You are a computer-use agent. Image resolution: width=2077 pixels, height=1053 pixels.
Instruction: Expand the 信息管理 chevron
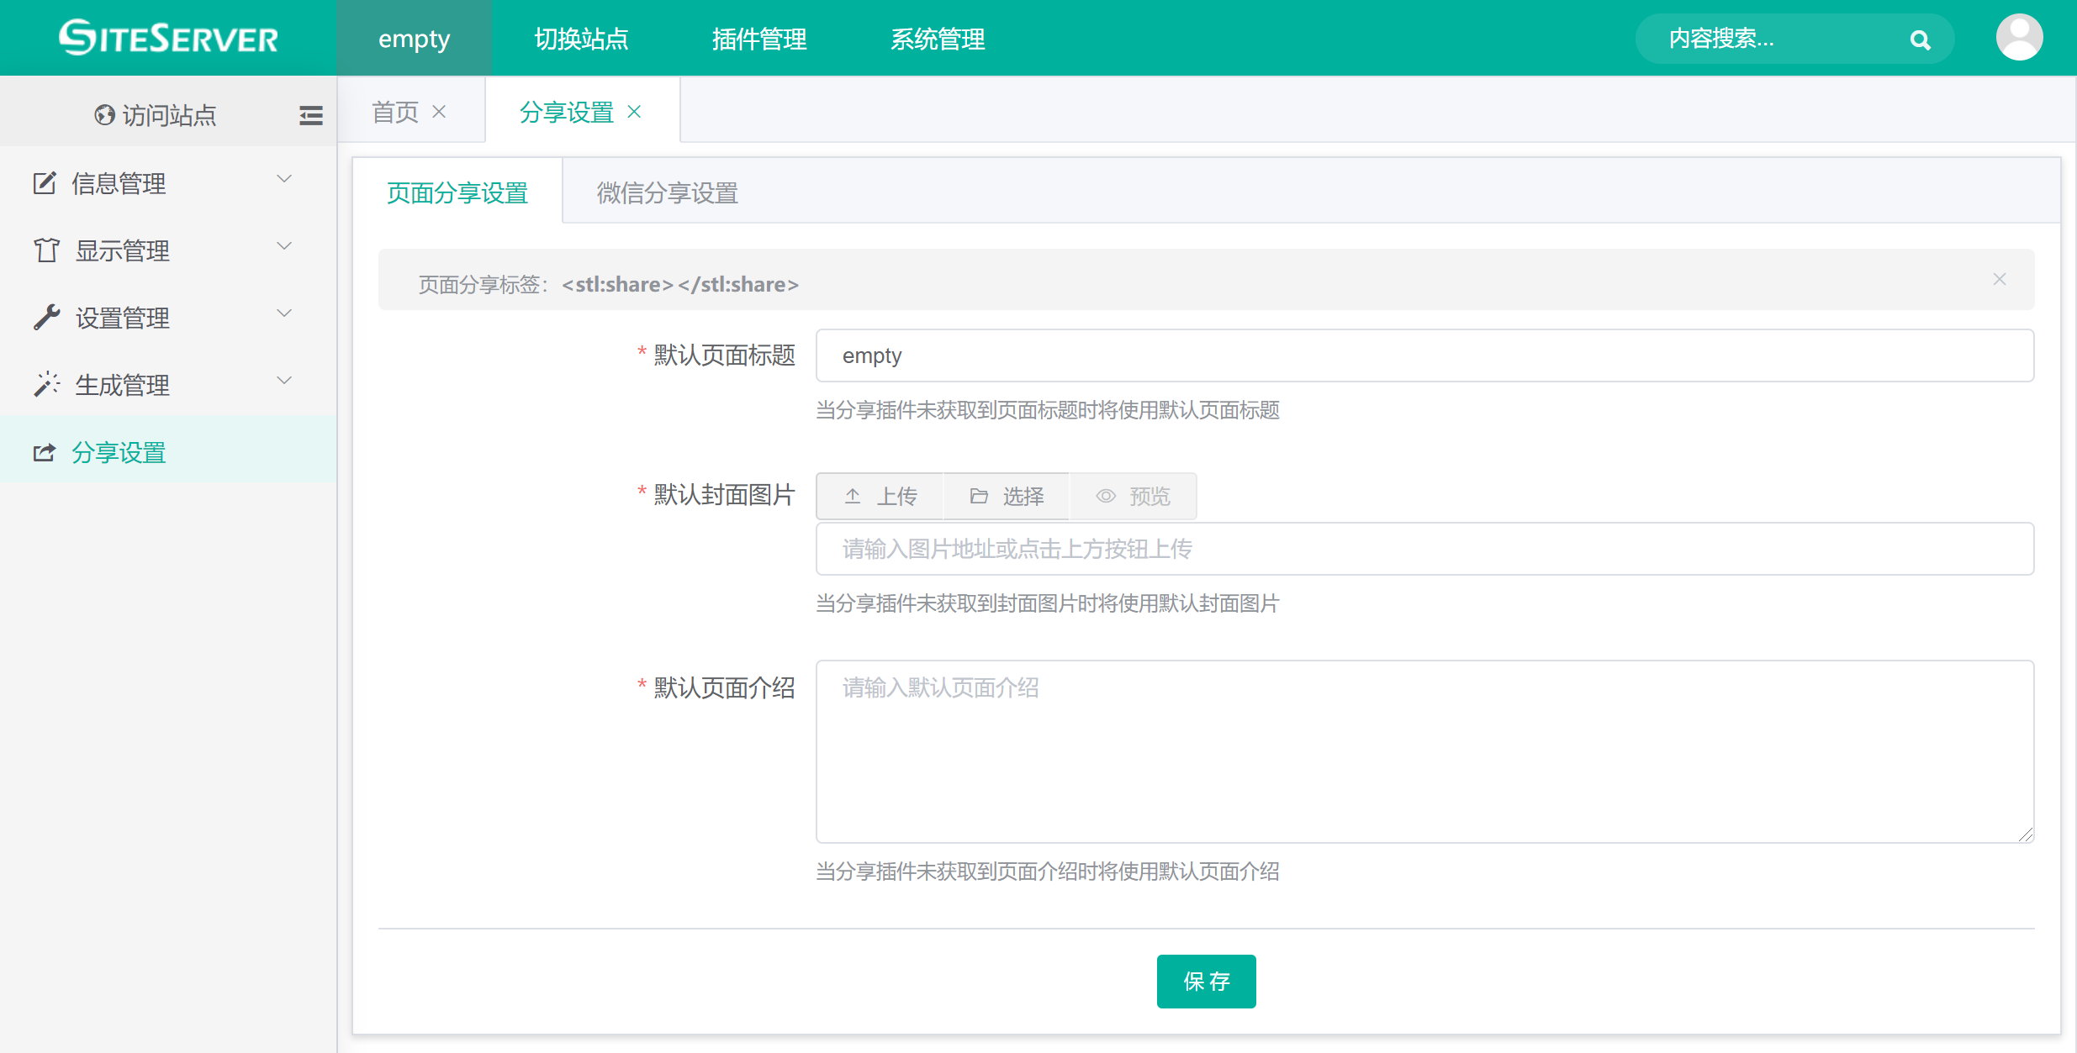click(284, 179)
